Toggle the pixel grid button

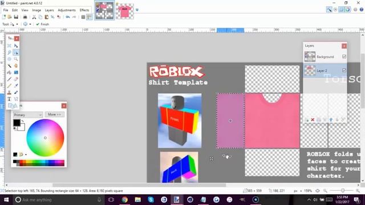[83, 17]
